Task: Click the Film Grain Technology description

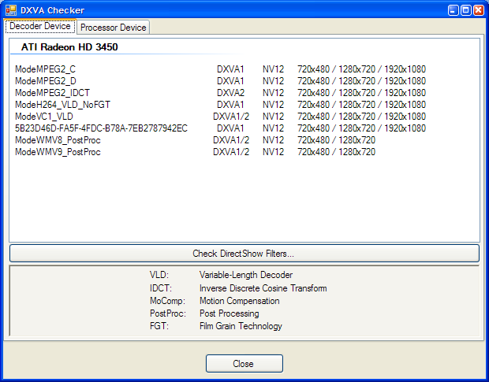Action: (241, 326)
